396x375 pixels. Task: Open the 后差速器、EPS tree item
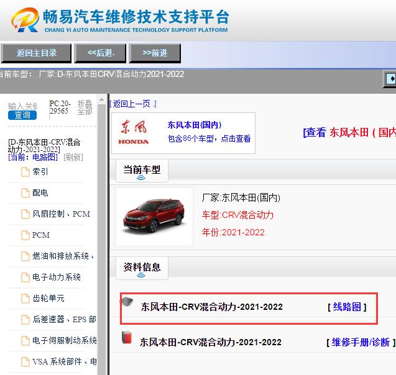click(64, 319)
